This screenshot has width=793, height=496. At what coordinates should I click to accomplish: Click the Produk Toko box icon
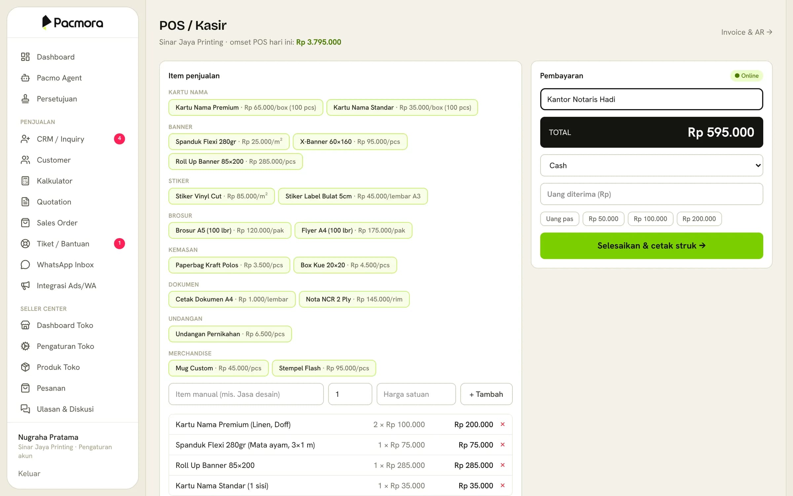[25, 367]
